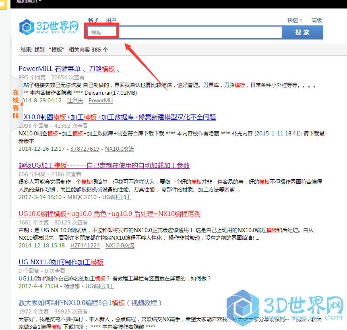Open NX10.0交流 forum under the HZF441224 post

(120, 246)
